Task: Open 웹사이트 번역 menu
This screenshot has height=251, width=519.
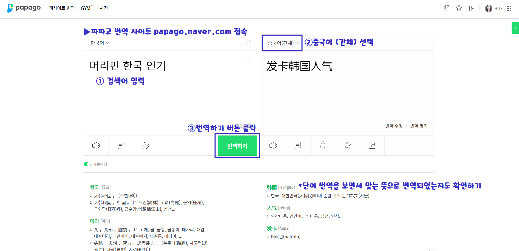Action: point(62,8)
